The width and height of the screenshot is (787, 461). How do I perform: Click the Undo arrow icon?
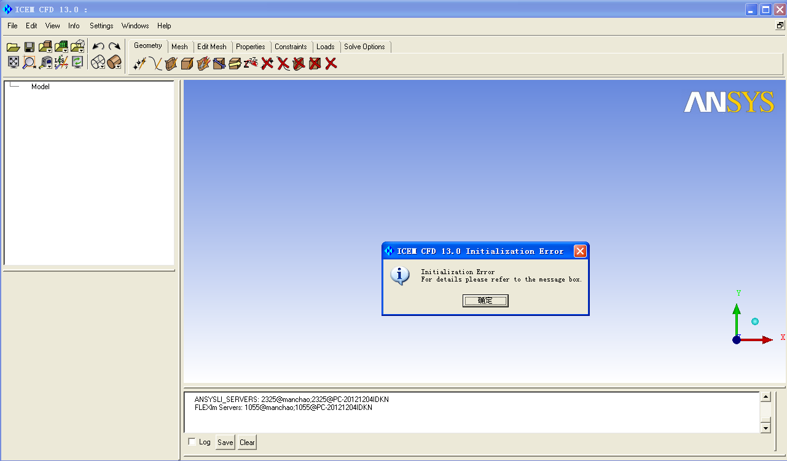tap(98, 47)
